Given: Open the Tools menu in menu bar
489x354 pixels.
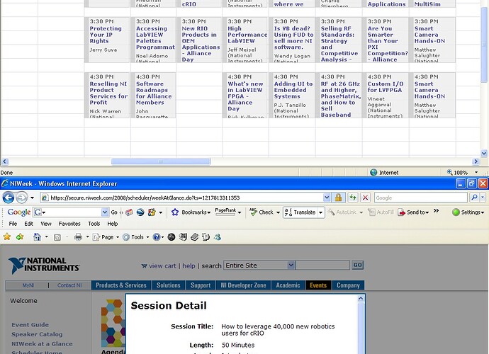Looking at the screenshot, I should click(x=94, y=224).
